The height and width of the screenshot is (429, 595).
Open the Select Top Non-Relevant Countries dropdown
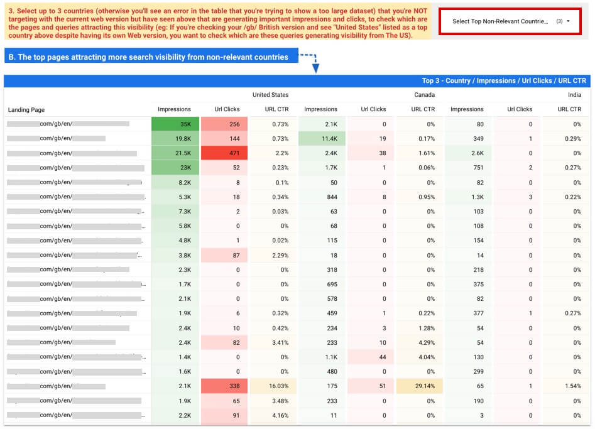[510, 21]
